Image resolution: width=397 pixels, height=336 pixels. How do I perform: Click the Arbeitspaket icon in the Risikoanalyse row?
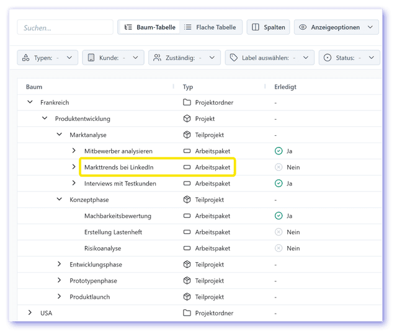coord(187,248)
